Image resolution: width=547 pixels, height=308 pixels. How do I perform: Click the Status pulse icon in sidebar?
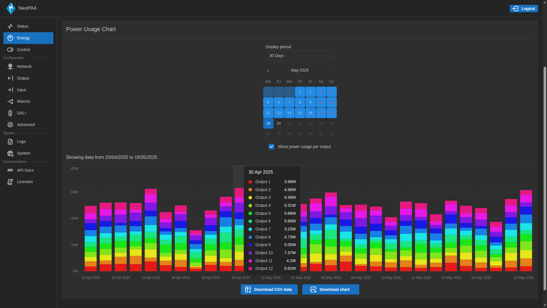[x=10, y=26]
